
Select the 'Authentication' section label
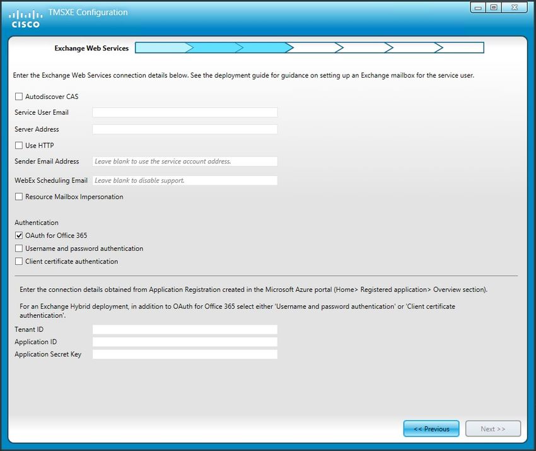(37, 223)
